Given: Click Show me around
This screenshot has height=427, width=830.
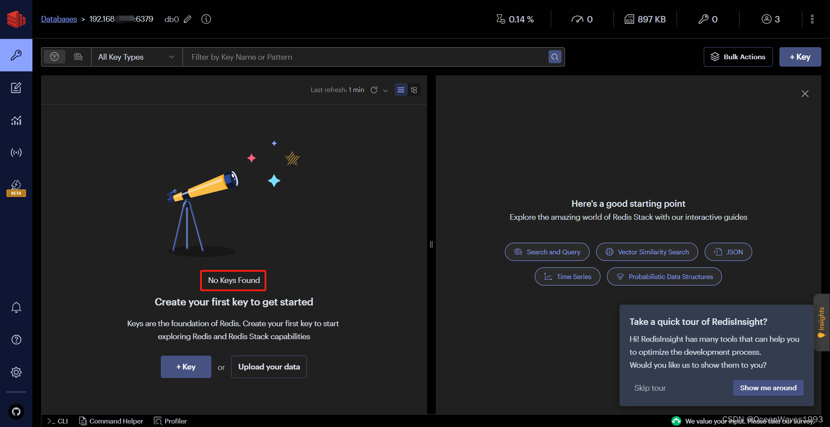Looking at the screenshot, I should click(768, 388).
